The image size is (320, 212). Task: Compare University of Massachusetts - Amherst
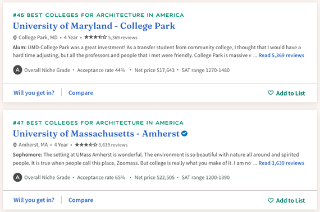[x=81, y=200]
